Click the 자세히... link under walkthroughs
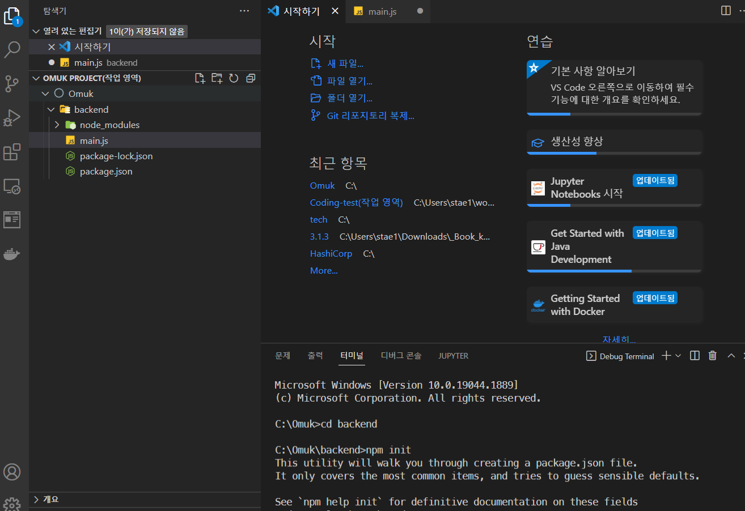This screenshot has height=511, width=745. (x=619, y=339)
